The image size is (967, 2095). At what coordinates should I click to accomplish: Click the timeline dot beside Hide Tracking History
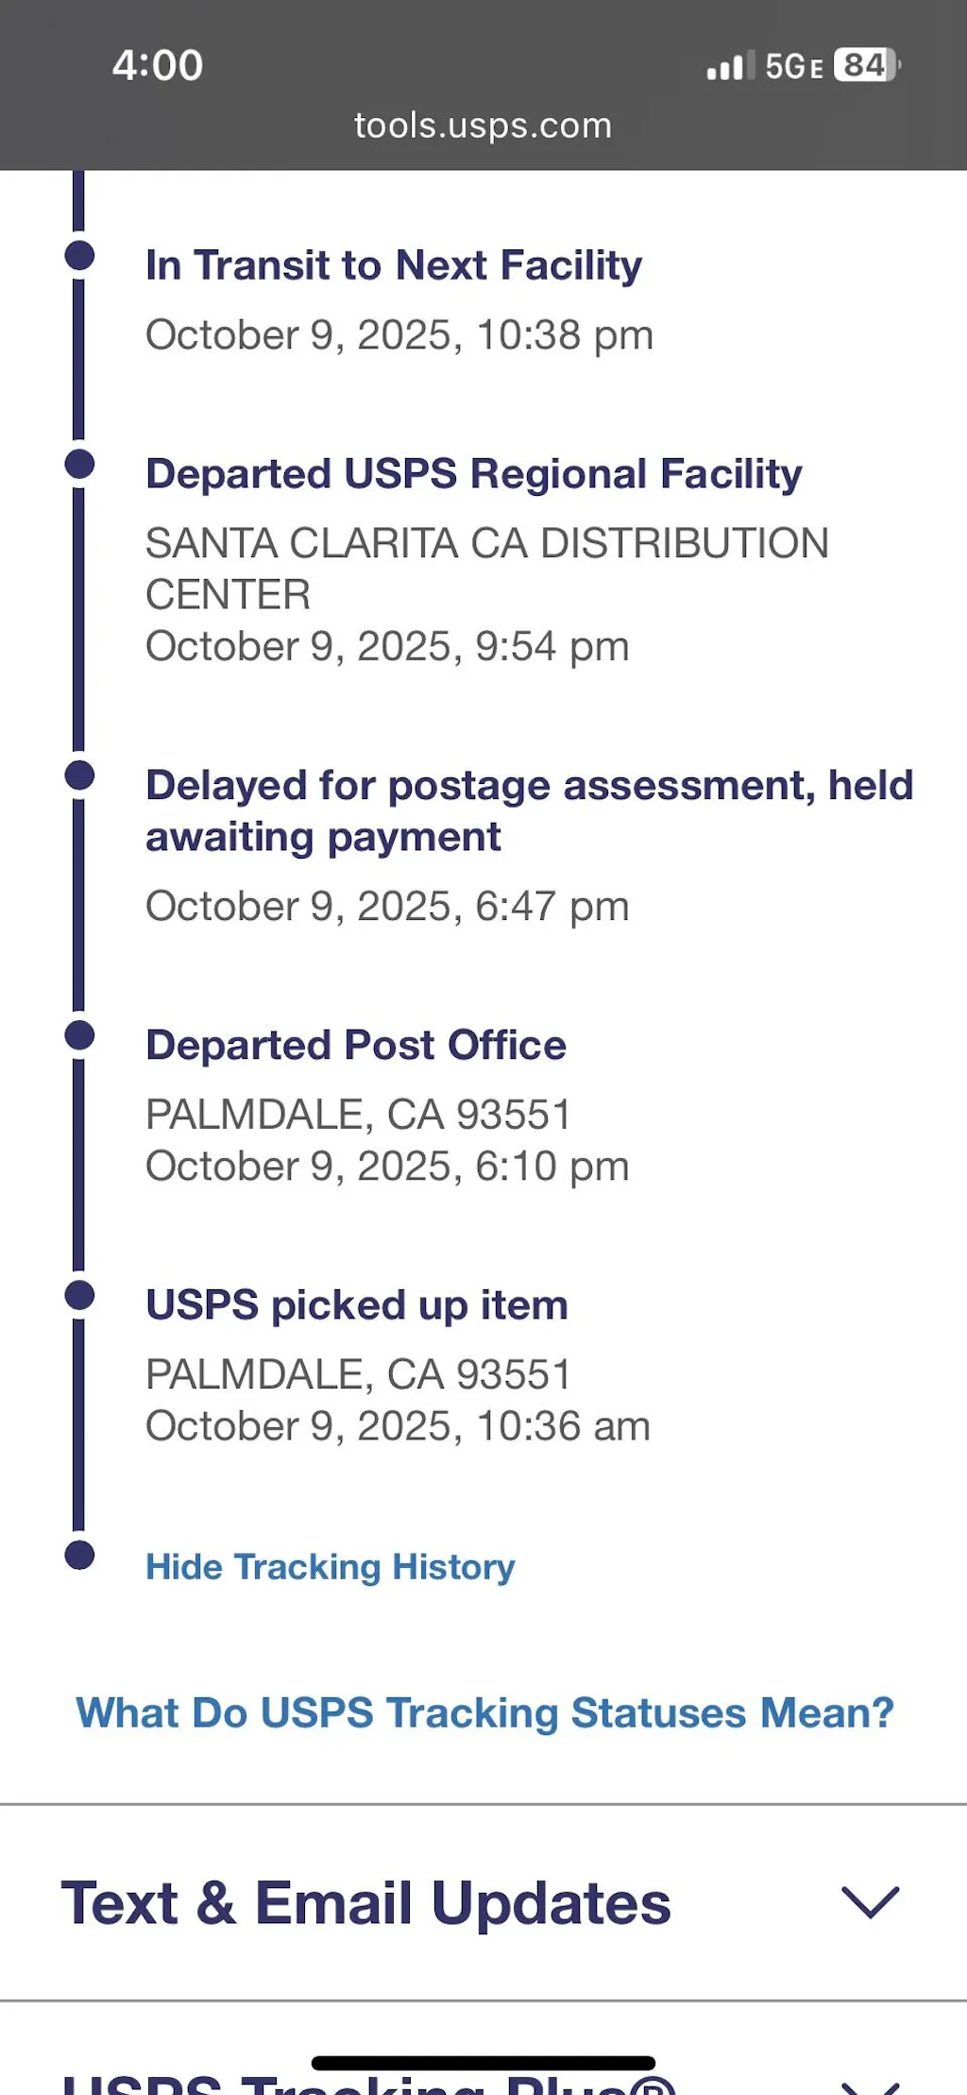tap(79, 1555)
